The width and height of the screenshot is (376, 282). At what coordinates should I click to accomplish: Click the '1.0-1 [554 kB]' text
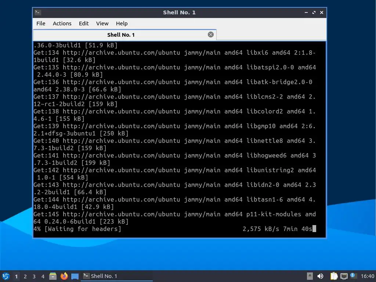click(62, 177)
